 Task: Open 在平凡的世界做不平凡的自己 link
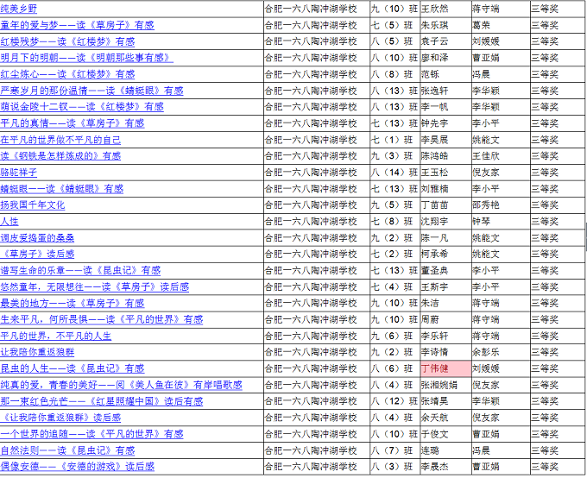[60, 140]
